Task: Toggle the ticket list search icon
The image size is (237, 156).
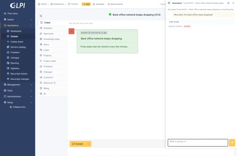Action: click(41, 16)
